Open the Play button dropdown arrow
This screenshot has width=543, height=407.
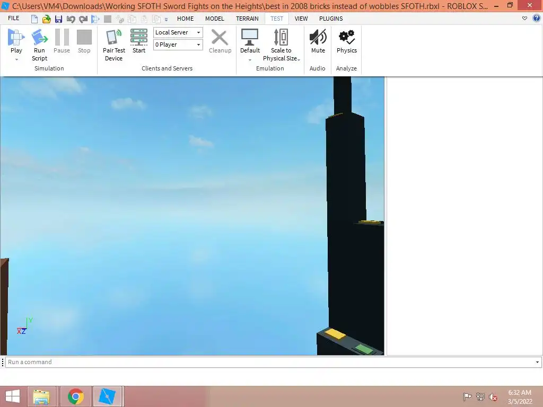click(x=16, y=59)
